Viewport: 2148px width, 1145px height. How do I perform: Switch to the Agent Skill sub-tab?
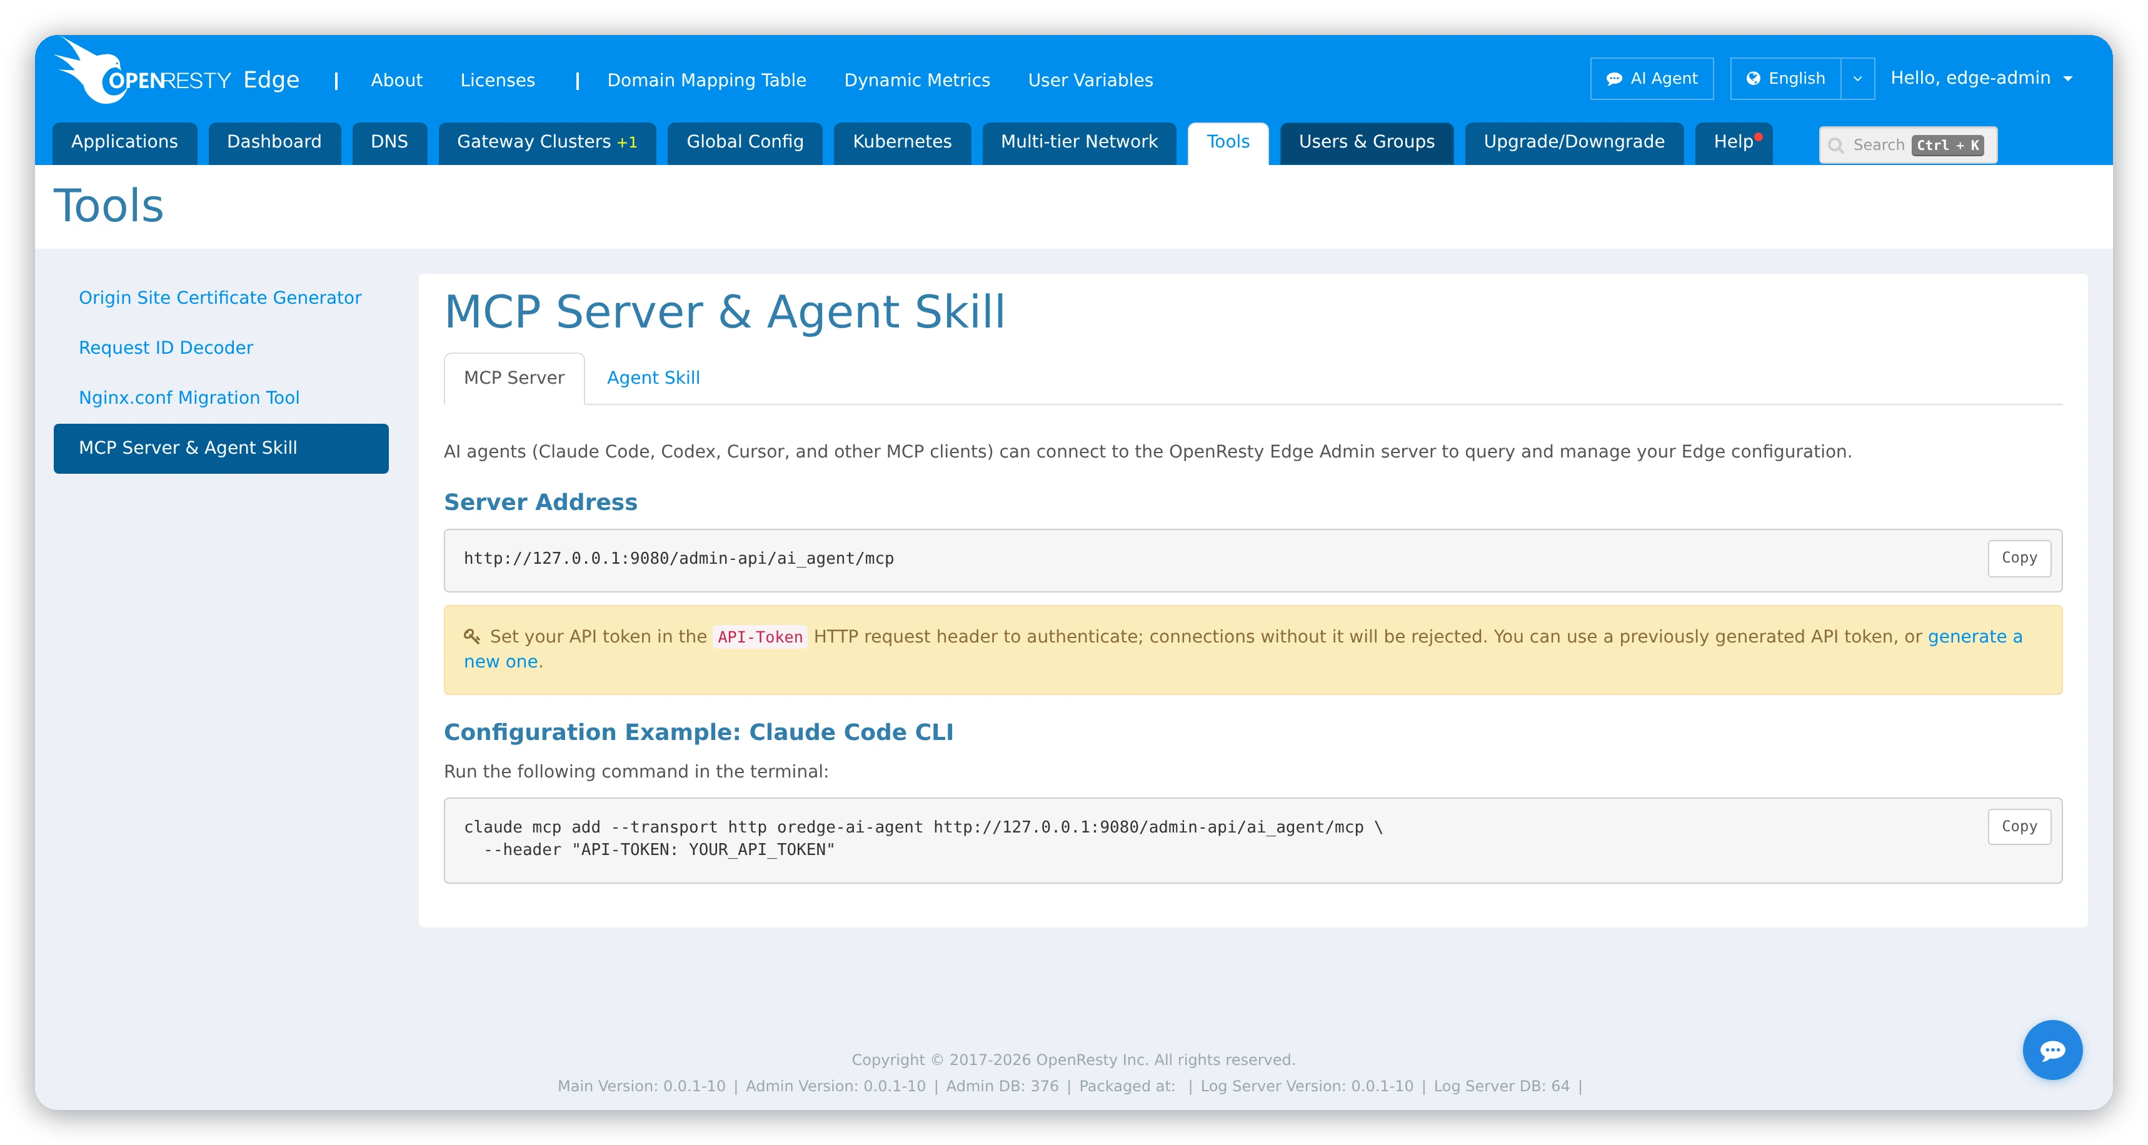(x=653, y=377)
